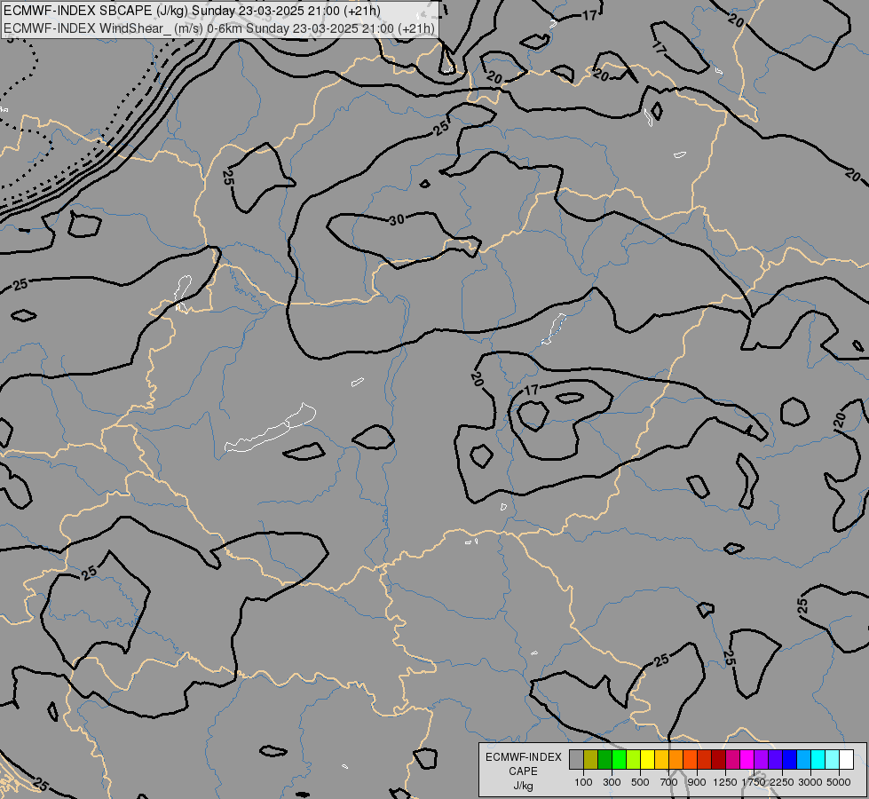The height and width of the screenshot is (799, 869).
Task: Click the 700 legend value label
Action: (669, 782)
